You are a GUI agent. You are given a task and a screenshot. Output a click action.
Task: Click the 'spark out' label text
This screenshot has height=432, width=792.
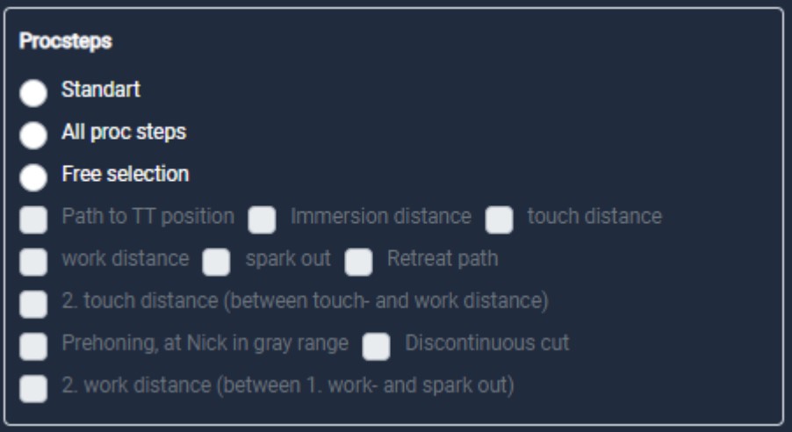[x=288, y=258]
